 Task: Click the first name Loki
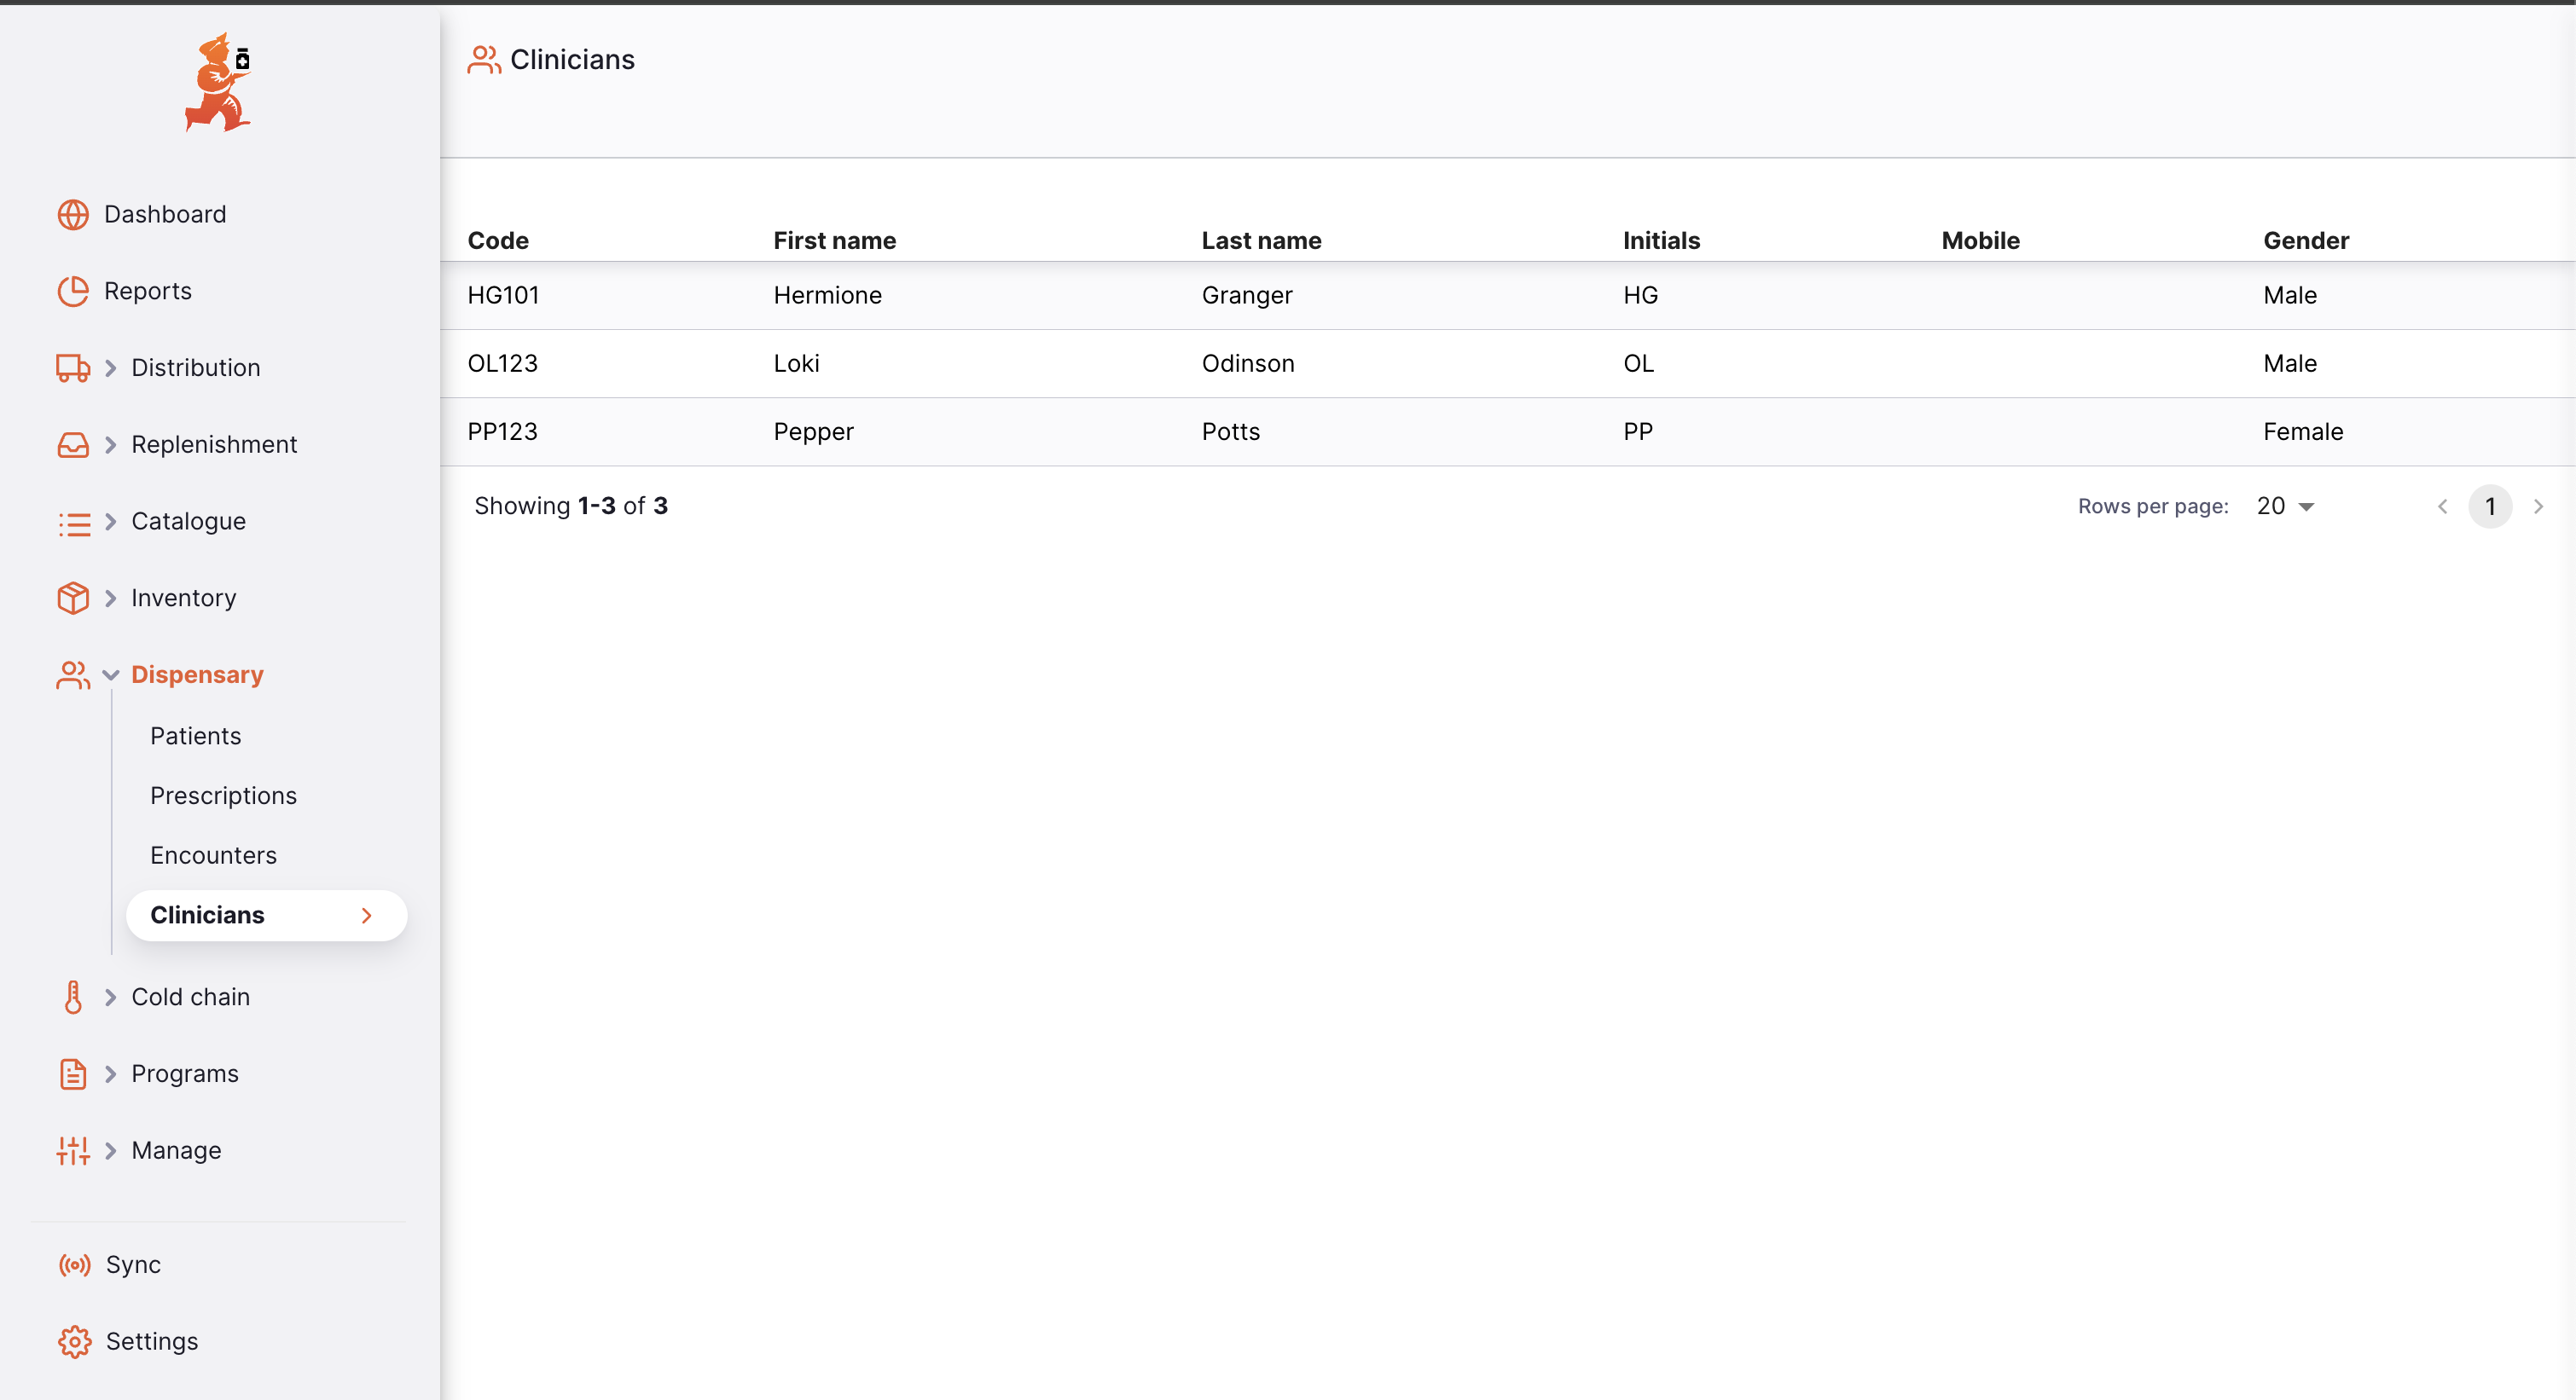click(797, 364)
